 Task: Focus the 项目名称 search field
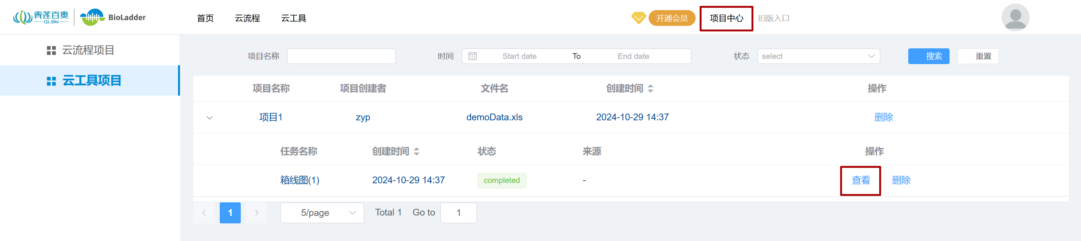coord(341,56)
